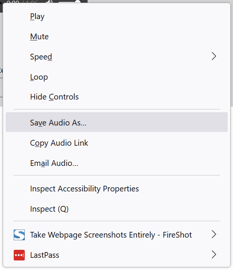Click the audio time display at top

(x=17, y=2)
